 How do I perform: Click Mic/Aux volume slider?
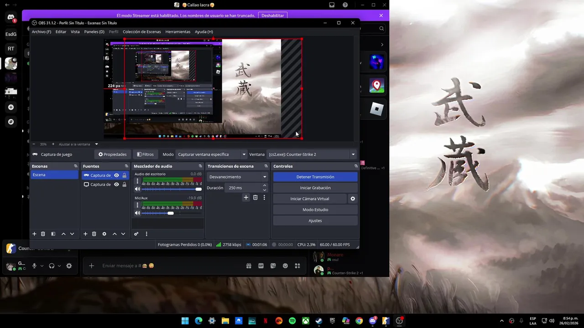(x=172, y=213)
